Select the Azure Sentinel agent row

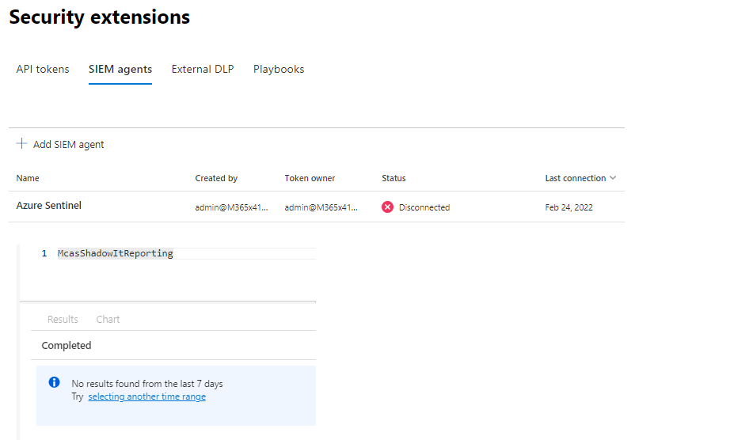(49, 206)
